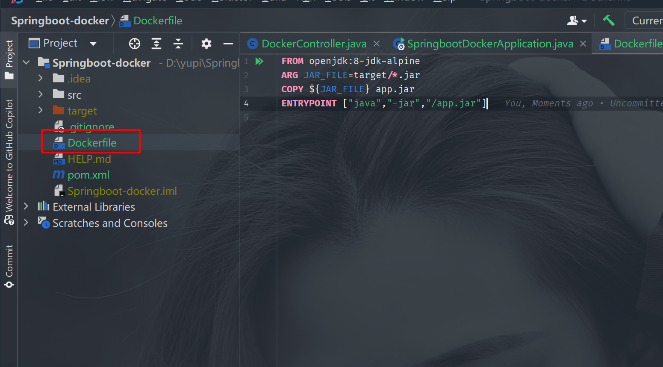
Task: Hide the Project panel with minus icon
Action: tap(228, 44)
